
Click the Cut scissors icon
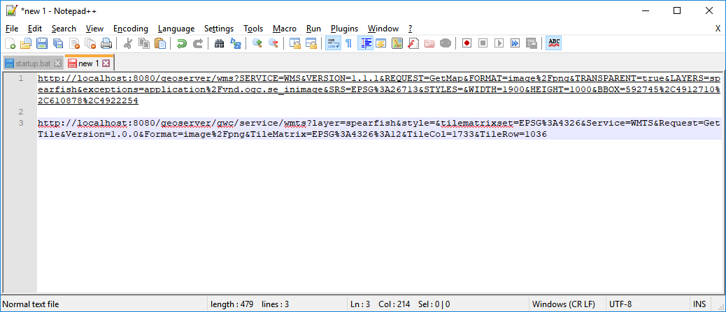coord(129,43)
